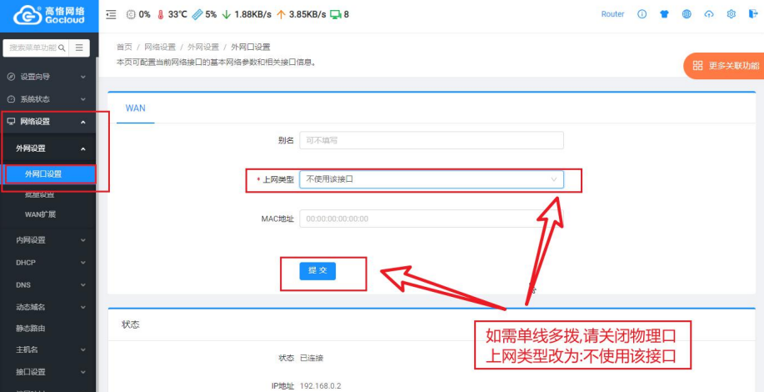Viewport: 764px width, 392px height.
Task: Click the logout icon
Action: point(753,14)
